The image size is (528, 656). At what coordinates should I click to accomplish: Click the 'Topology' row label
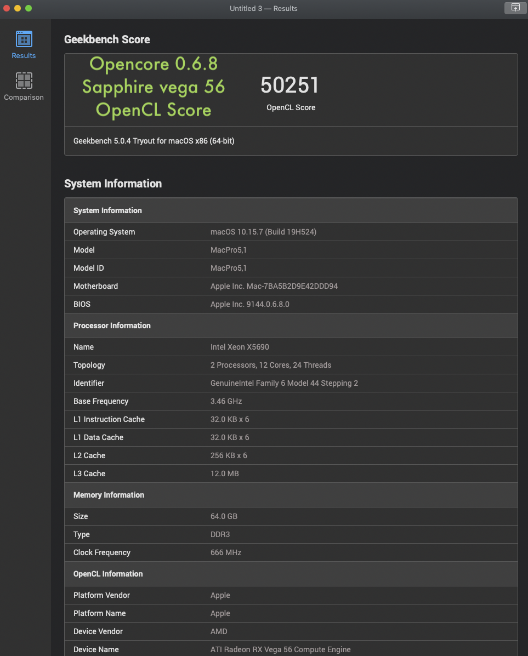(x=89, y=365)
